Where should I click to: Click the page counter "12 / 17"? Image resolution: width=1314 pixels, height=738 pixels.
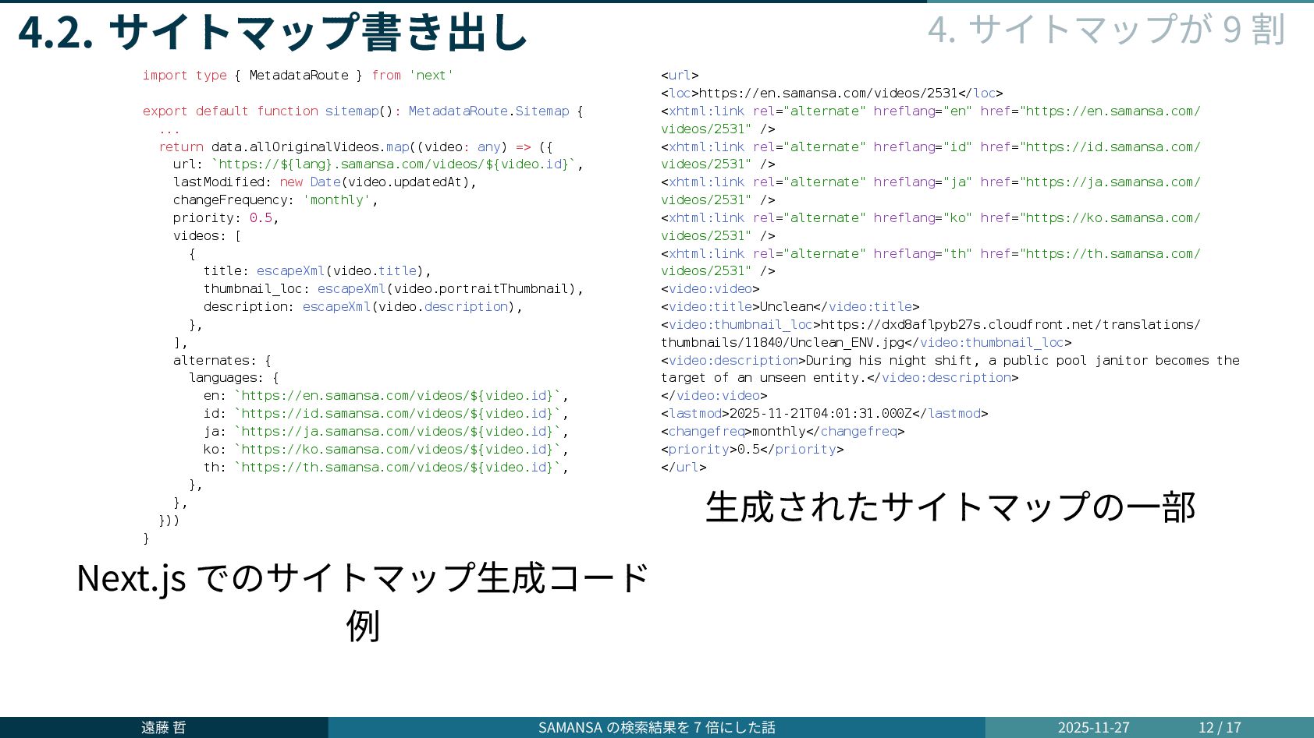pos(1220,727)
